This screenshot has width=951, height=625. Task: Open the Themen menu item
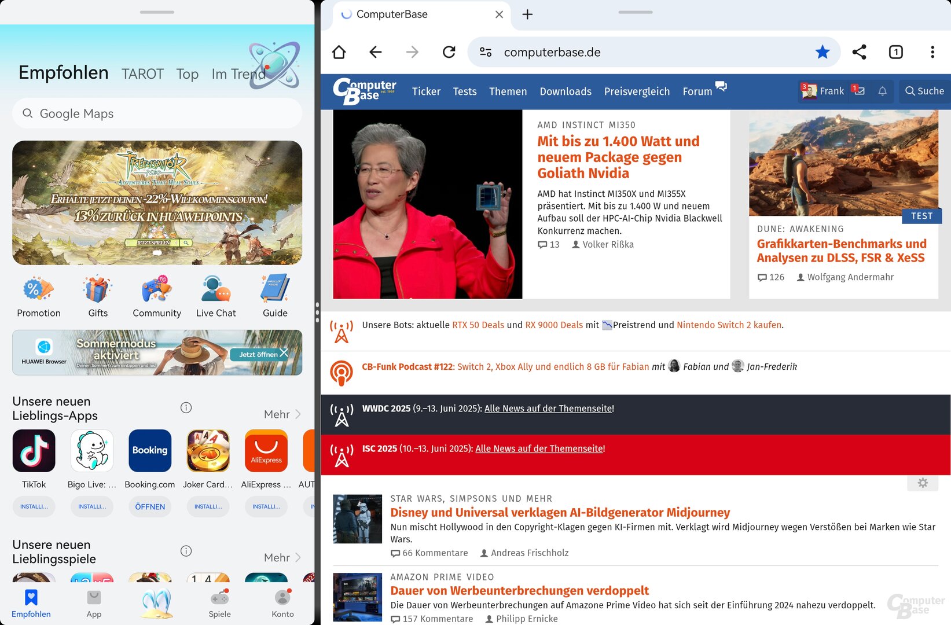tap(508, 91)
